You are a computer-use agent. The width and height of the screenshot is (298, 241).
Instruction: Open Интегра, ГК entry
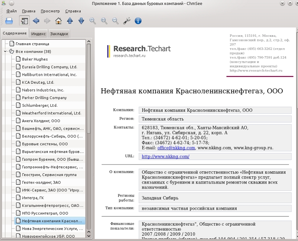[33, 198]
